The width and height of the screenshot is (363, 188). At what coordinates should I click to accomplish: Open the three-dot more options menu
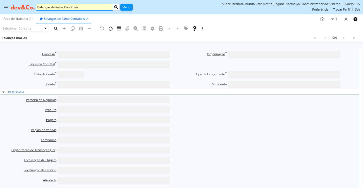tap(203, 28)
